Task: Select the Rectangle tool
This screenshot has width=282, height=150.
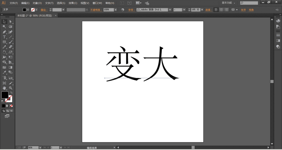Action: point(4,42)
